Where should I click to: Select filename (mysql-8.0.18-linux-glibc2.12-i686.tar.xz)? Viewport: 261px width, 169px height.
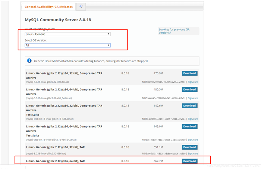(x=47, y=82)
